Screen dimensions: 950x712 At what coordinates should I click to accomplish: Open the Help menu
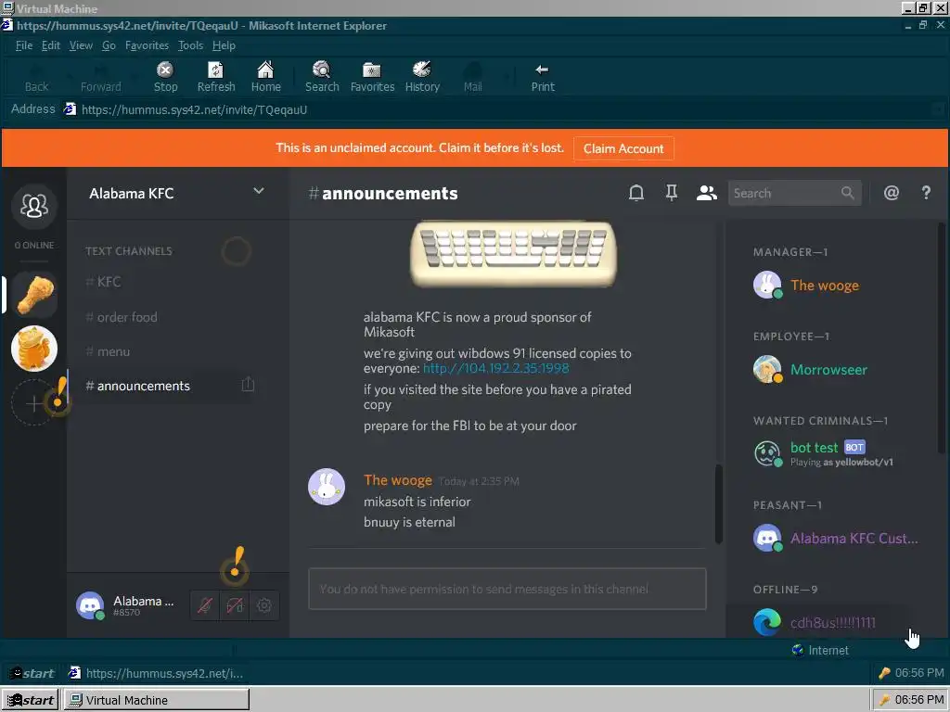pos(224,45)
